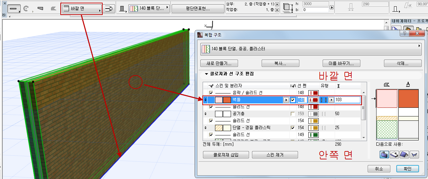
Task: Choose the trapezoid wall icon in toolbar
Action: click(41, 9)
